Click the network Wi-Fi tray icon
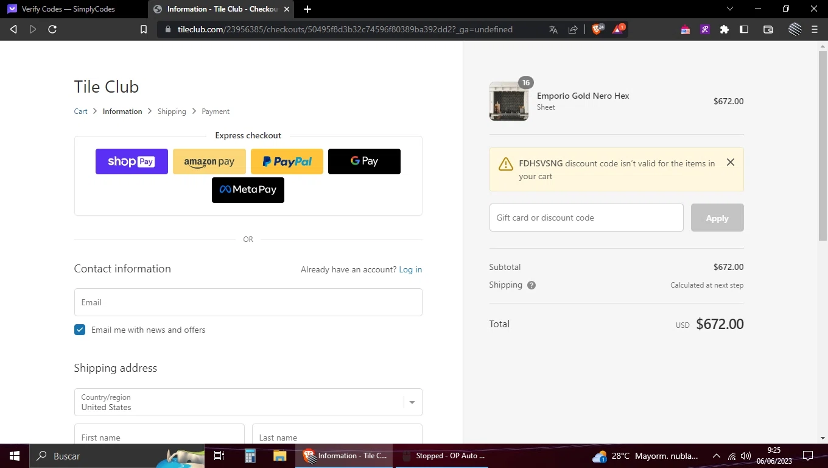Screen dimensions: 828x468 pyautogui.click(x=732, y=456)
